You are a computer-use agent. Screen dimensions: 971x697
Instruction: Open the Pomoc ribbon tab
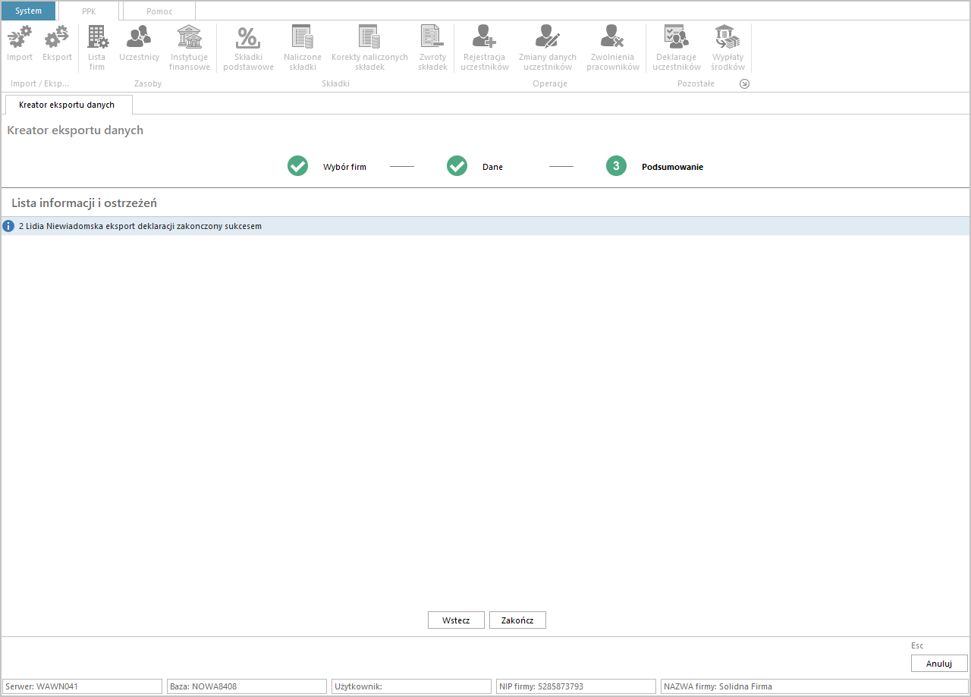[159, 11]
